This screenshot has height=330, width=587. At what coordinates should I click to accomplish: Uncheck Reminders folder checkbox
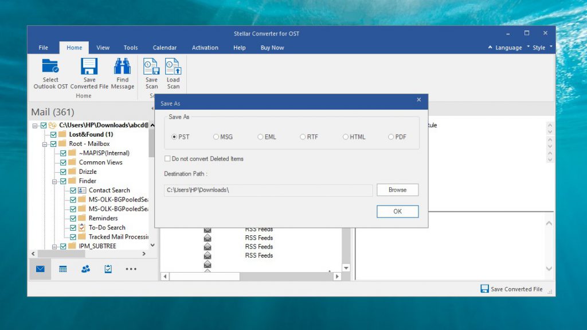point(73,218)
